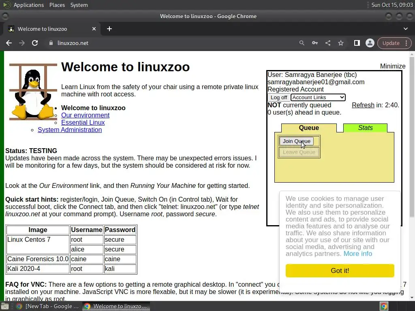Open the search magnifier icon in address bar
Image resolution: width=415 pixels, height=311 pixels.
coord(302,43)
